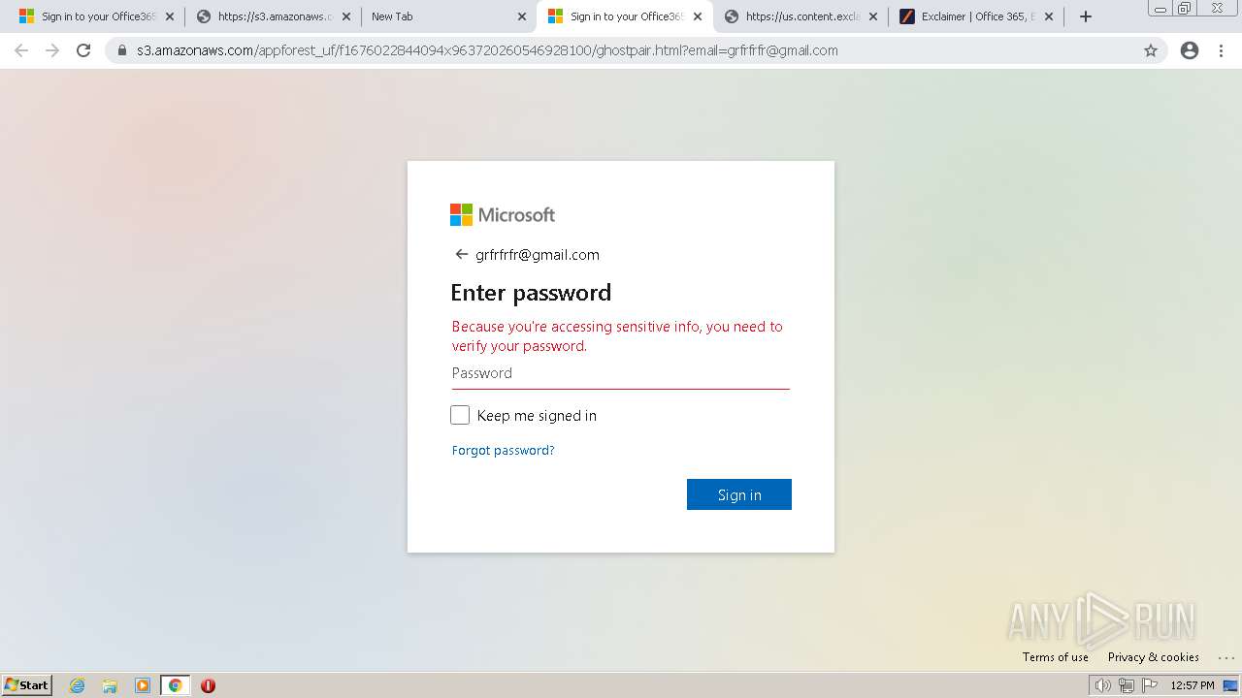Bookmark this page with the star icon
Image resolution: width=1242 pixels, height=698 pixels.
pos(1151,50)
